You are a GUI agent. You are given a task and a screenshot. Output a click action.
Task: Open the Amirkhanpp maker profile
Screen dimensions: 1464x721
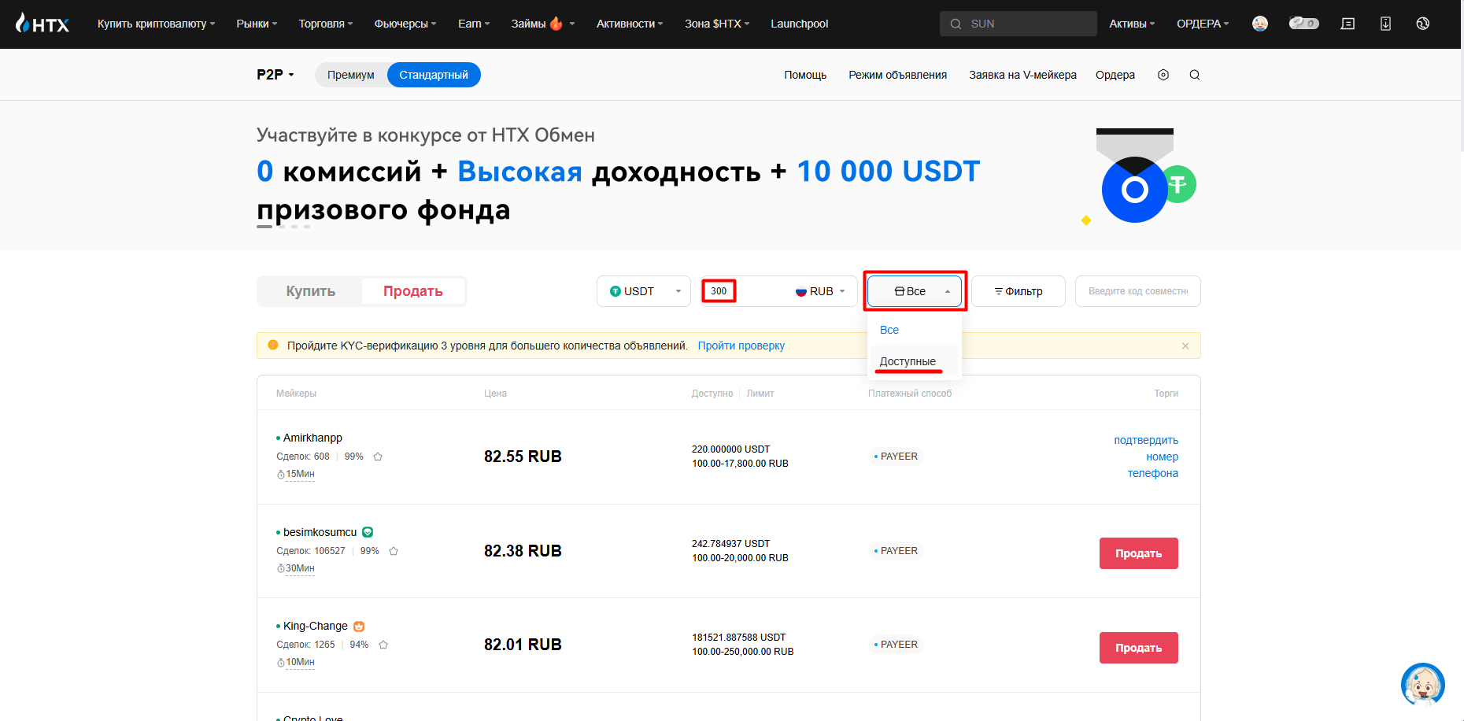pos(312,438)
